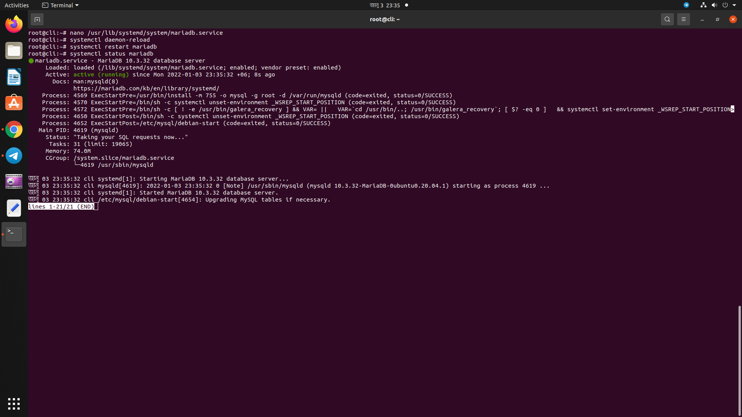Open LibreOffice Writer from dock
The image size is (742, 417).
(14, 77)
